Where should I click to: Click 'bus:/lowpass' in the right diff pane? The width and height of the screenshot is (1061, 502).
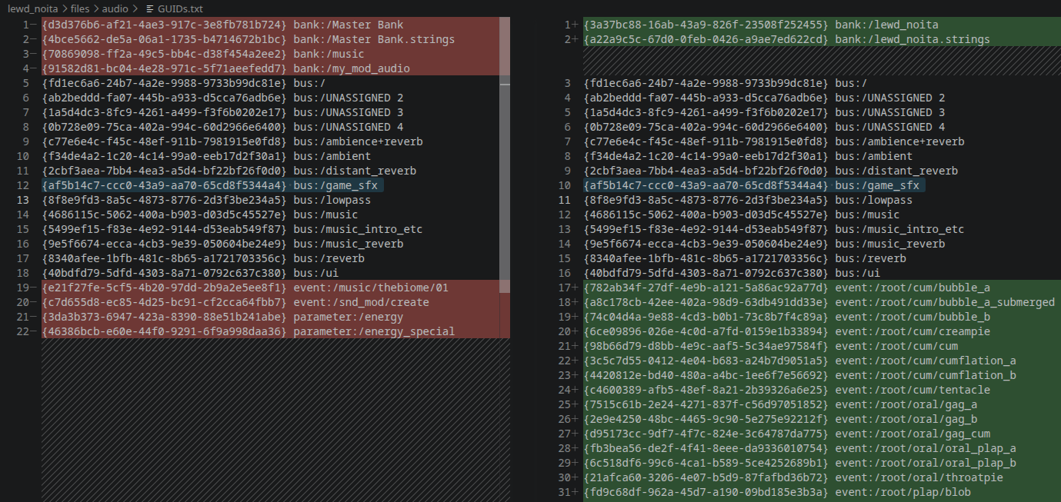click(x=873, y=200)
